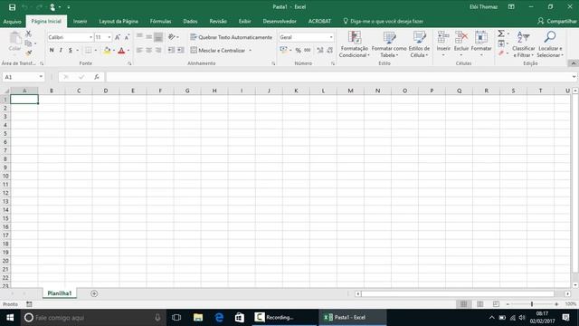Open Formatação Condicional menu
The width and height of the screenshot is (579, 326).
pyautogui.click(x=354, y=44)
